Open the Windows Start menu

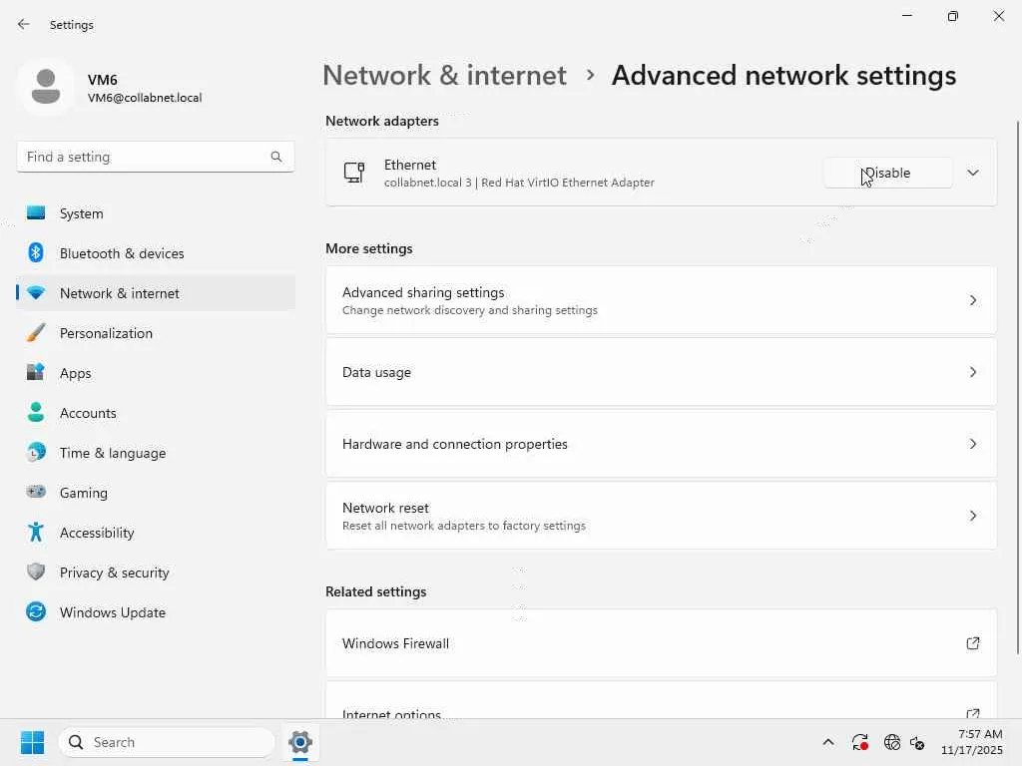[x=32, y=742]
